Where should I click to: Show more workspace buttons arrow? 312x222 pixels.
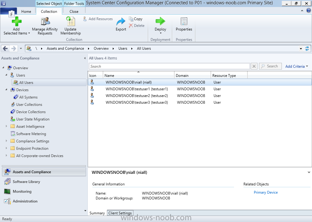pos(85,211)
